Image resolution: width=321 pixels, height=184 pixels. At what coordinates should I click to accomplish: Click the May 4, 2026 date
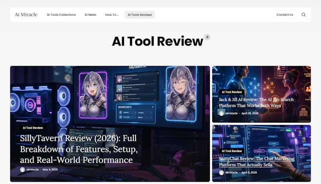[50, 170]
